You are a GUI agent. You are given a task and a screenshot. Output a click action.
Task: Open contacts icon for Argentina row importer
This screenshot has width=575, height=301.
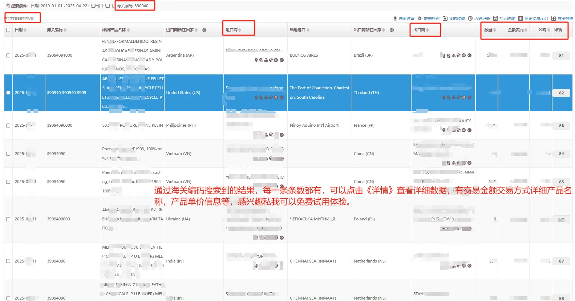tap(261, 60)
